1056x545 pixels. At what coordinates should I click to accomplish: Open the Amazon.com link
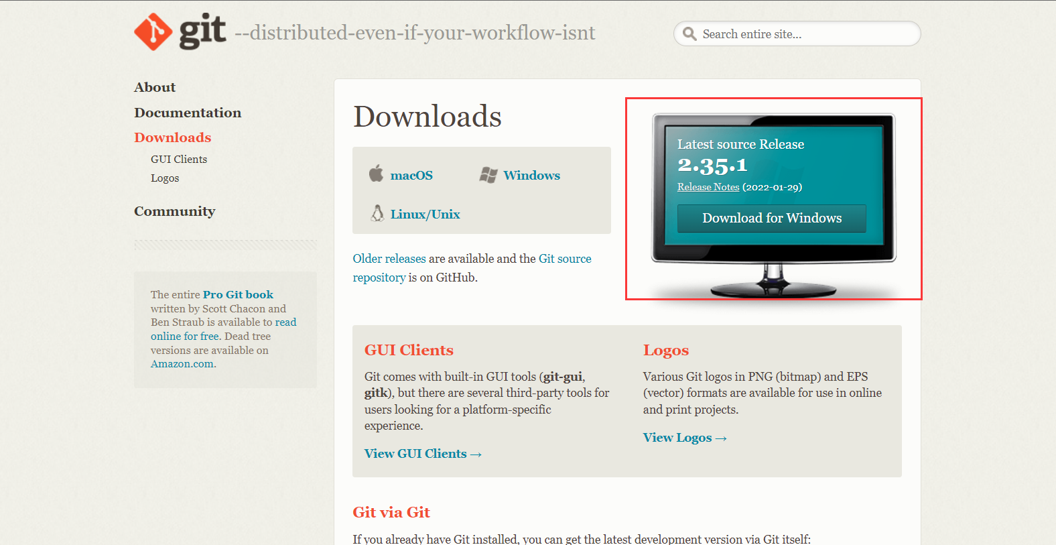[183, 364]
